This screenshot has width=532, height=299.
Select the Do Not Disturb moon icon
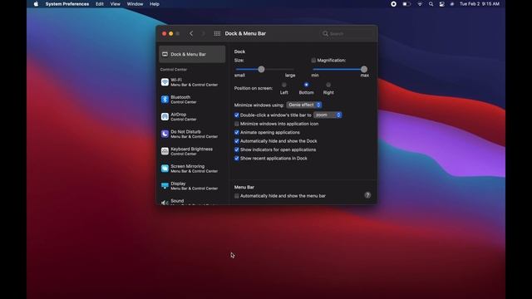(x=165, y=134)
